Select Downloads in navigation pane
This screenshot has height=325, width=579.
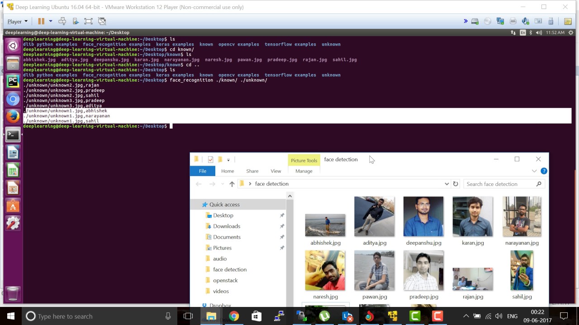pyautogui.click(x=227, y=226)
